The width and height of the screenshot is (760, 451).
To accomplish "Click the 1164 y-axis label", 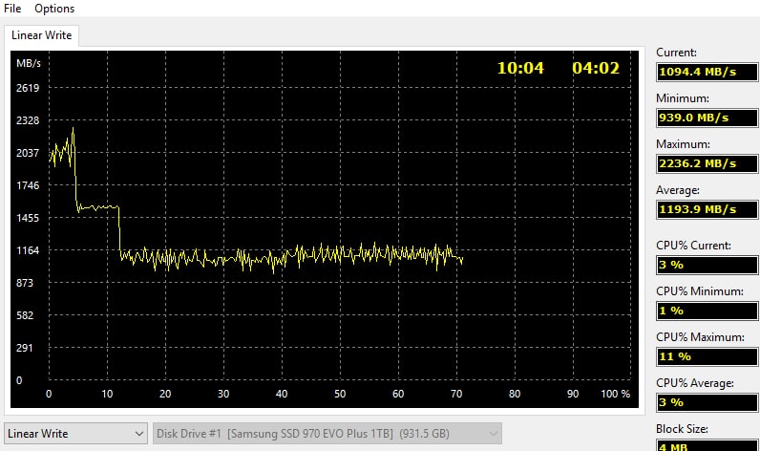I will 28,250.
